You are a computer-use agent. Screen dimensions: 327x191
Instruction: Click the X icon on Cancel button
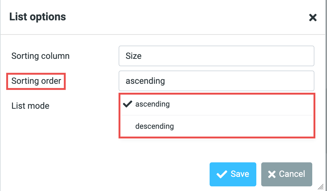[x=272, y=174]
